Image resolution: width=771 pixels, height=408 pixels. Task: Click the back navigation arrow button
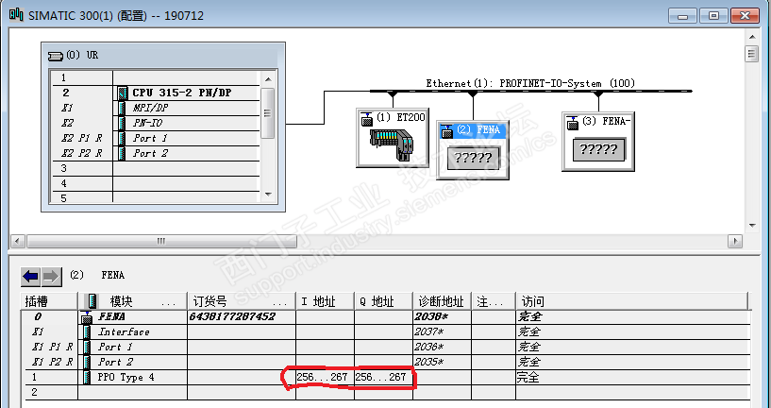coord(30,277)
